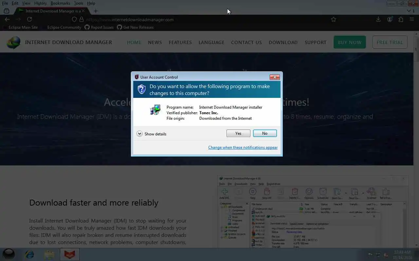Open the Windows Start orb
The height and width of the screenshot is (261, 419).
(x=9, y=254)
